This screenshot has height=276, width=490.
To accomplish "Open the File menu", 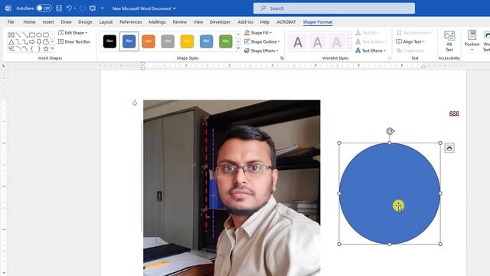I will (11, 22).
